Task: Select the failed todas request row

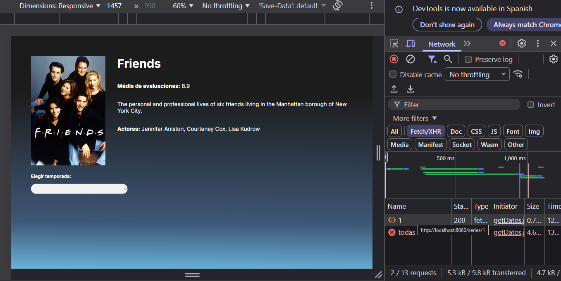Action: coord(473,232)
